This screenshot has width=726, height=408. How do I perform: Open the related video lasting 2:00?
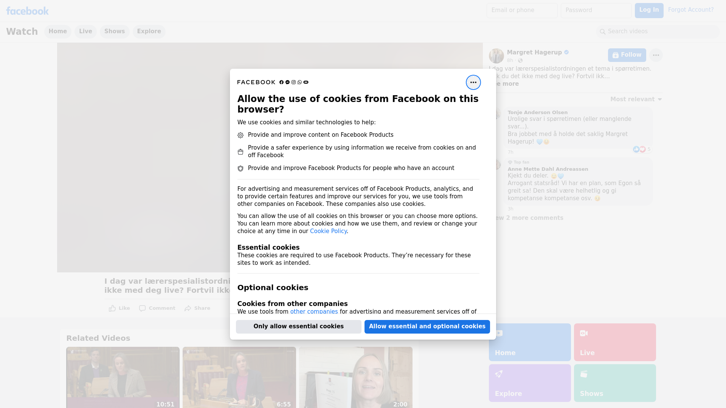(356, 377)
